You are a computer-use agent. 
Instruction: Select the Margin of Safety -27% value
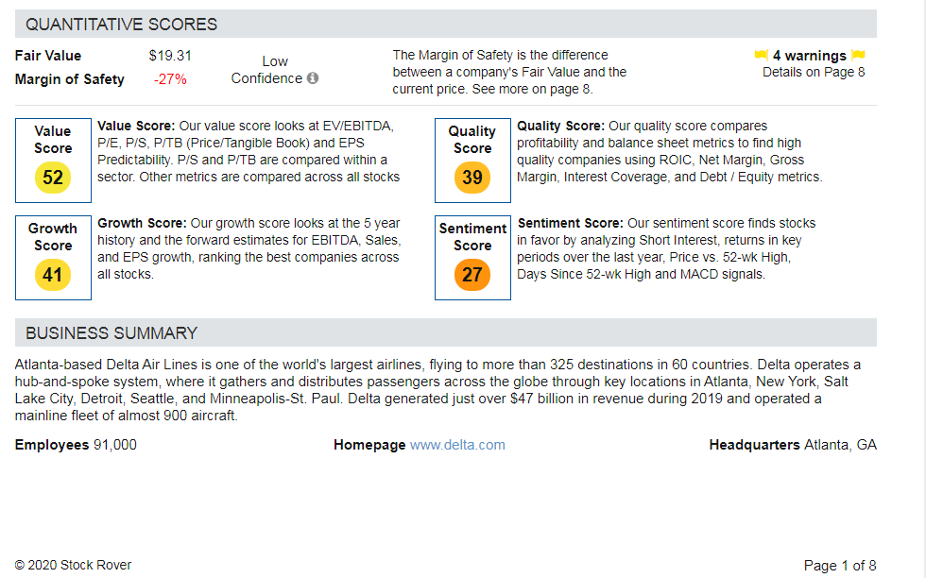pyautogui.click(x=170, y=79)
